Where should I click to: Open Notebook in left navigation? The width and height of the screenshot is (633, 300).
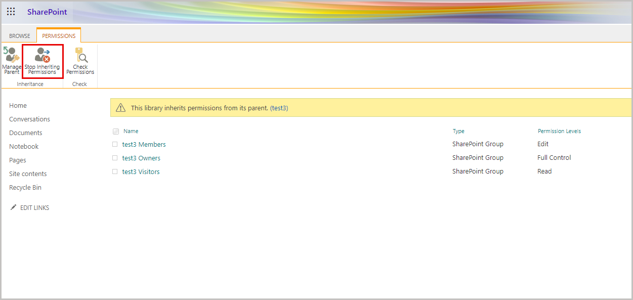(24, 146)
